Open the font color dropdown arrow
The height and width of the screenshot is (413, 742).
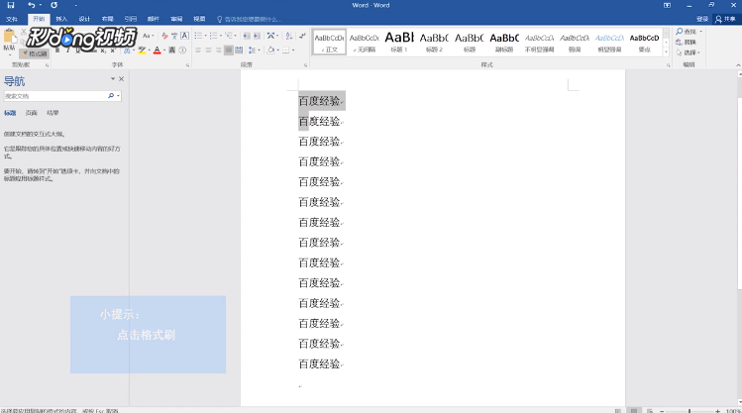pos(164,51)
